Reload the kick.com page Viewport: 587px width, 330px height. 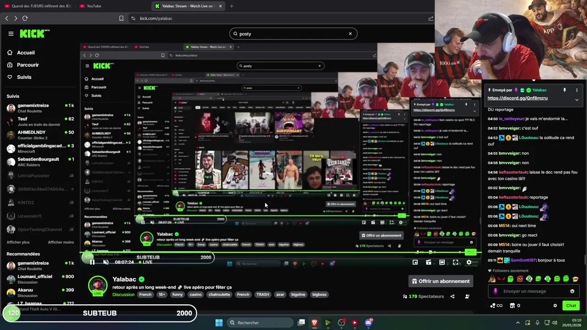tap(25, 18)
